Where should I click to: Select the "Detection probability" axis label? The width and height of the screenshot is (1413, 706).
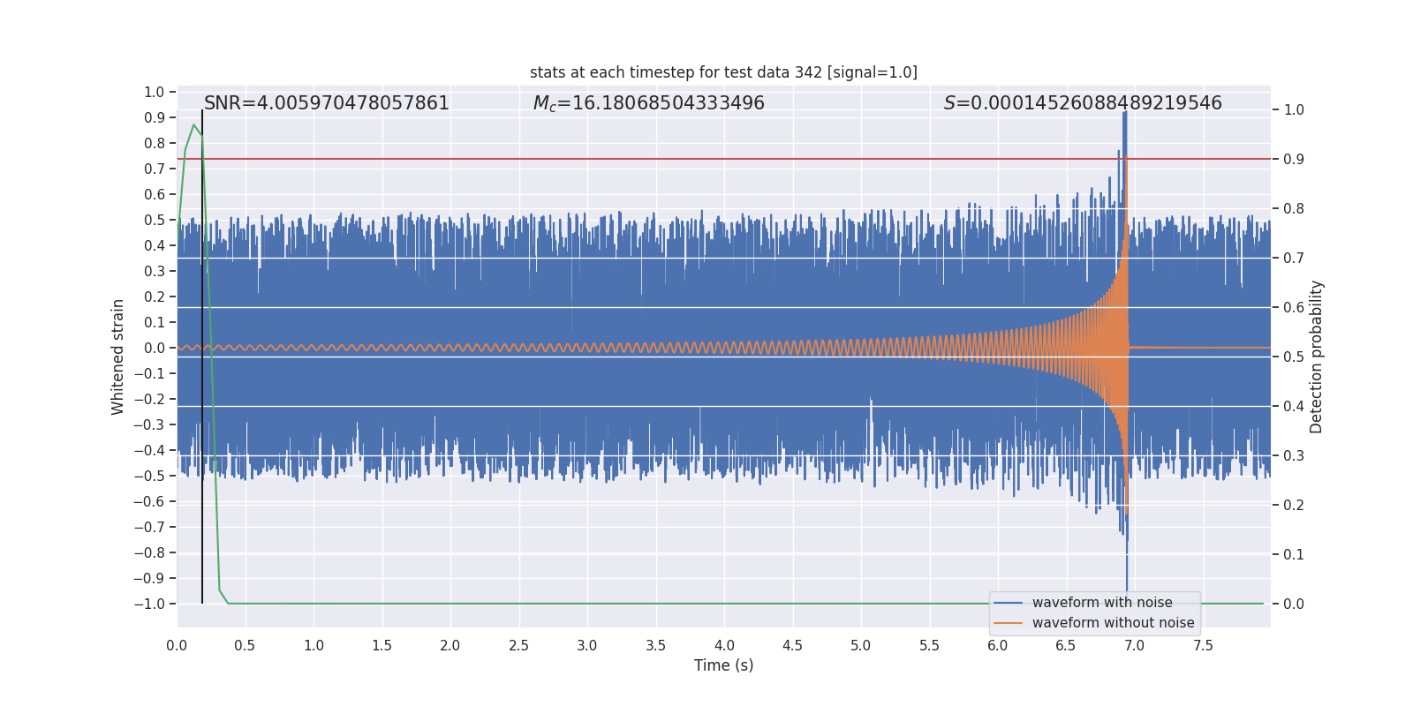click(x=1317, y=357)
